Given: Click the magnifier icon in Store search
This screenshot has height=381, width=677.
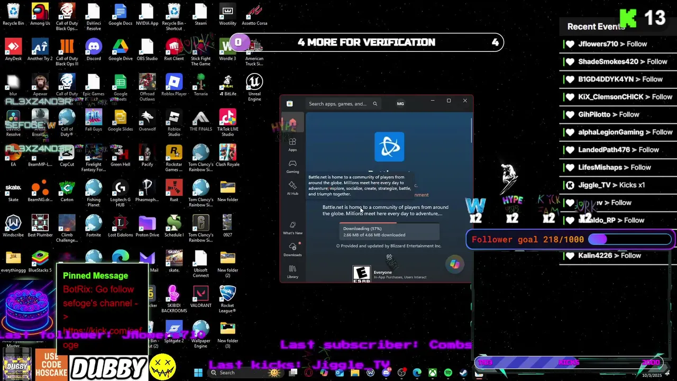Looking at the screenshot, I should (375, 104).
